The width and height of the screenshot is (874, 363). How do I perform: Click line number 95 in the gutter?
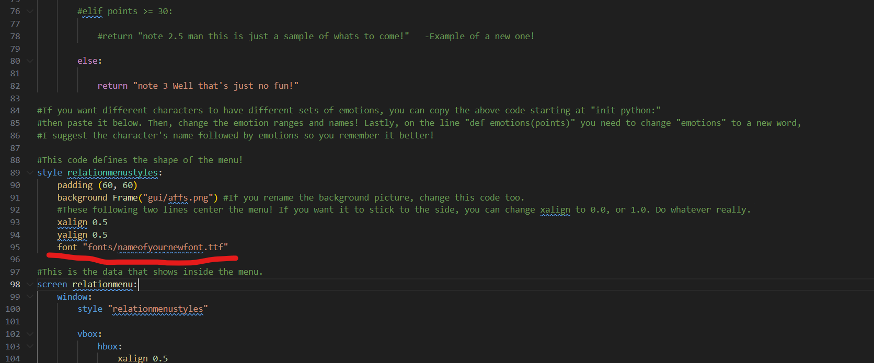point(15,247)
